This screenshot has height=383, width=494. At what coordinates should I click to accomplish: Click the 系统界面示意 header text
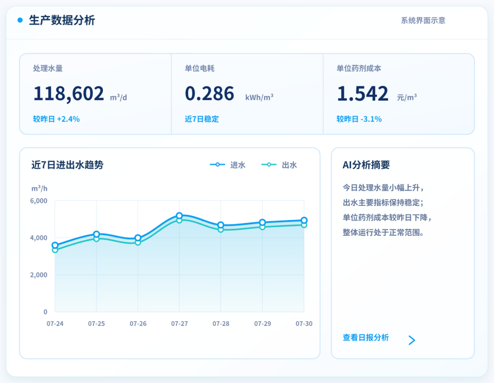click(423, 21)
